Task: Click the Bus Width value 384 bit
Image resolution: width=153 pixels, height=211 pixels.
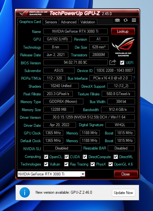Action: pos(121,101)
